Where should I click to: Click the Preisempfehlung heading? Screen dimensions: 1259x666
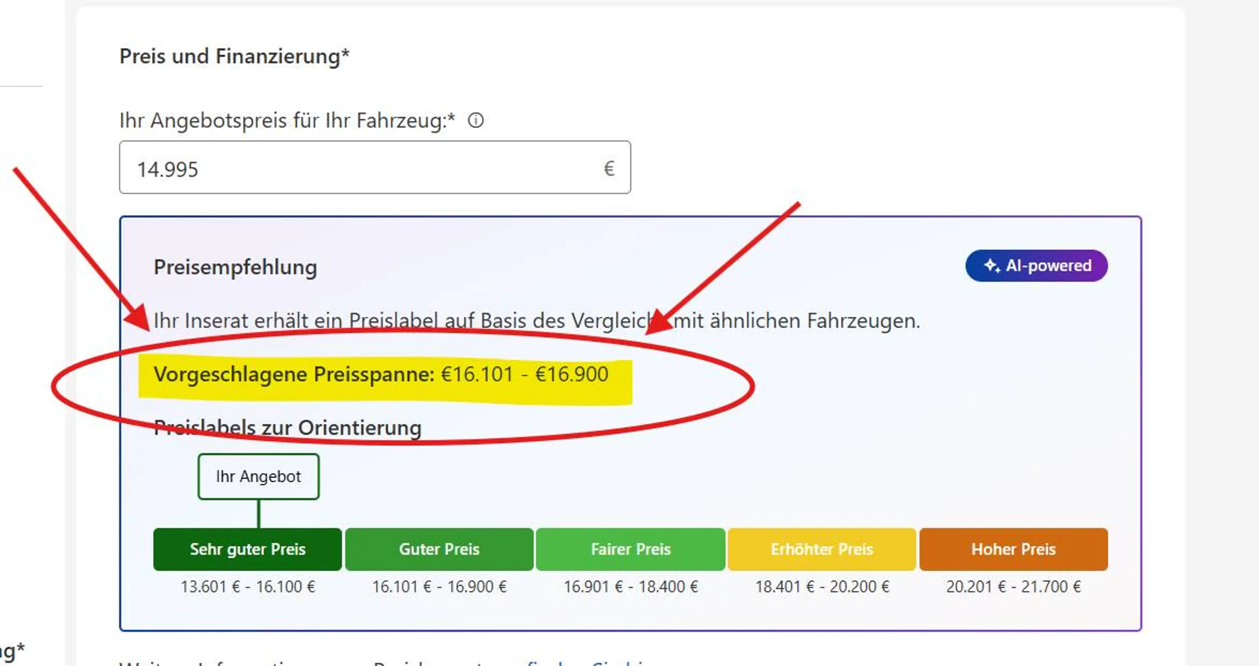tap(235, 267)
